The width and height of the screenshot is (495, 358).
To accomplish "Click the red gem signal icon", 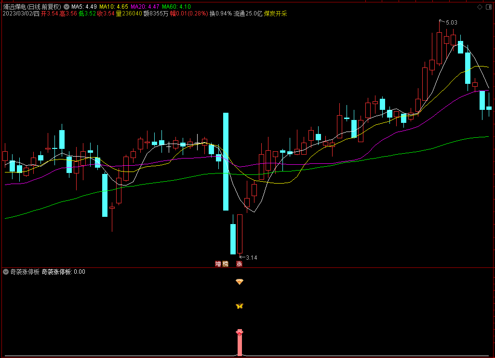I will tap(240, 332).
